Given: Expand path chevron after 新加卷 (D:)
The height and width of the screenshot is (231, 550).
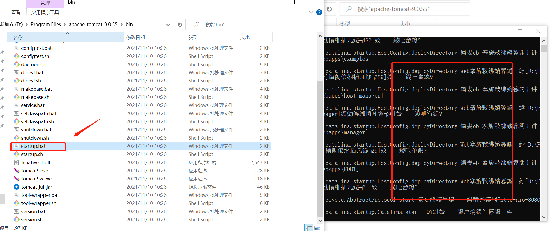Looking at the screenshot, I should 27,25.
